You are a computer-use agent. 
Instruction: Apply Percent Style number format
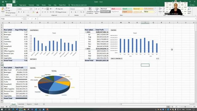tap(75, 12)
